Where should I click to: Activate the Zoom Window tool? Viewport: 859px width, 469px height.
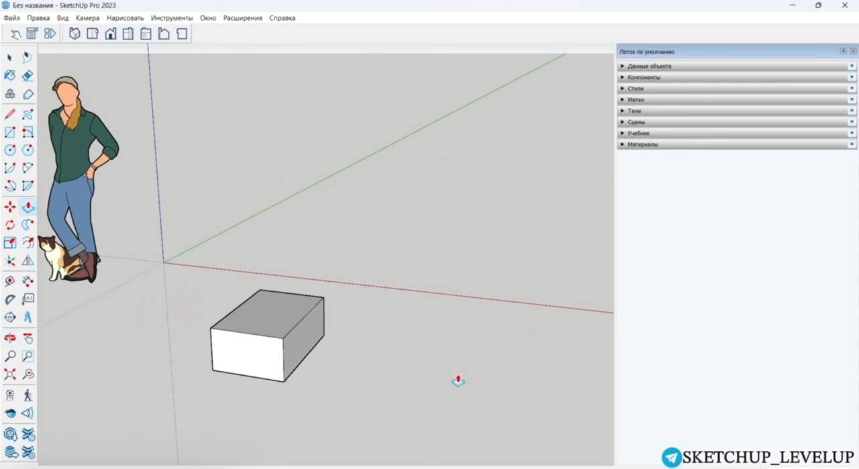[x=28, y=356]
